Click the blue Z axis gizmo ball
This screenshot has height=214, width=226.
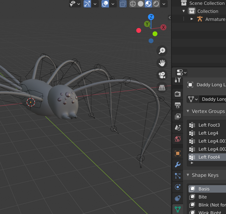[151, 17]
